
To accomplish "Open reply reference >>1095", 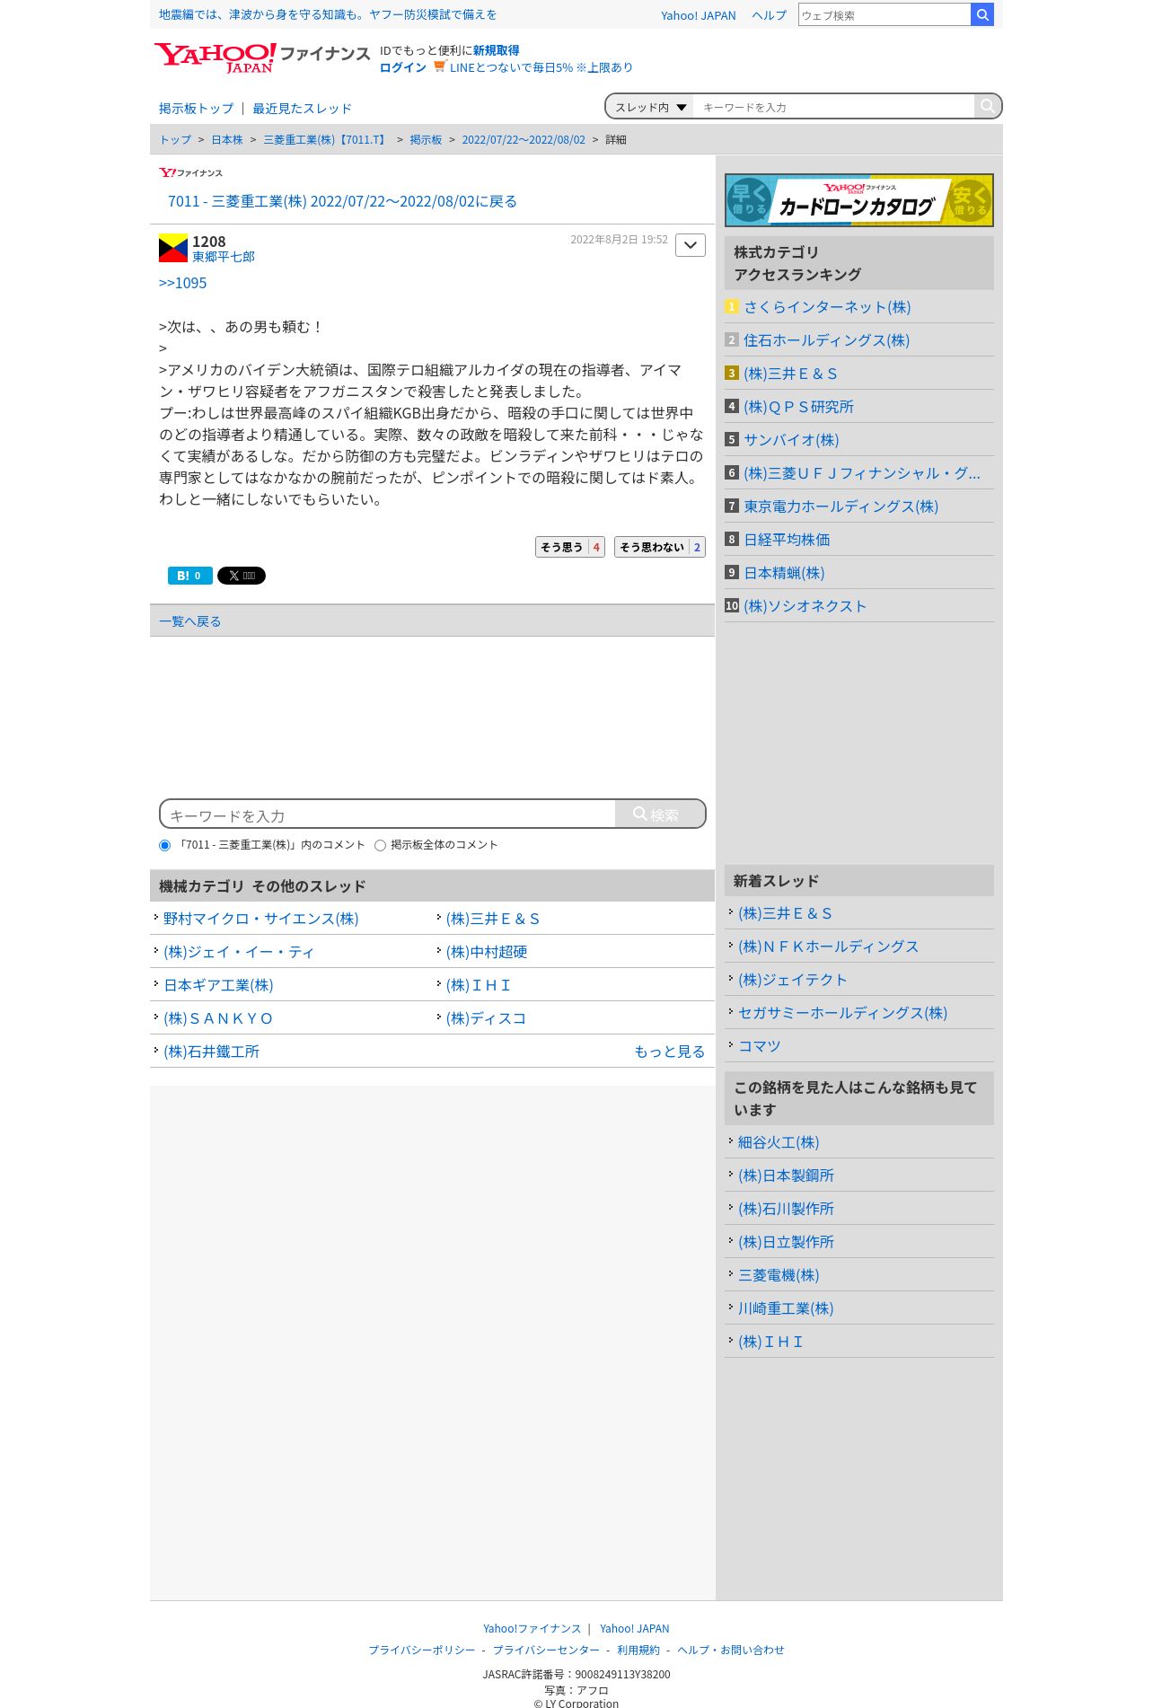I will click(182, 283).
